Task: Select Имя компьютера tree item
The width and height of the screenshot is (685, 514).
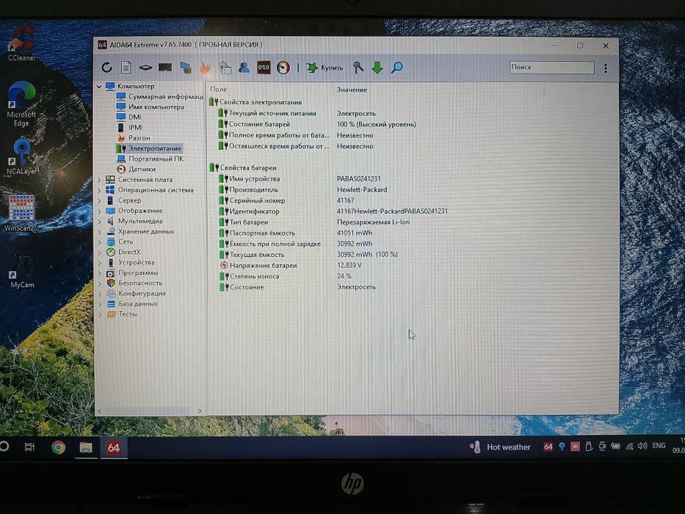Action: pyautogui.click(x=151, y=106)
